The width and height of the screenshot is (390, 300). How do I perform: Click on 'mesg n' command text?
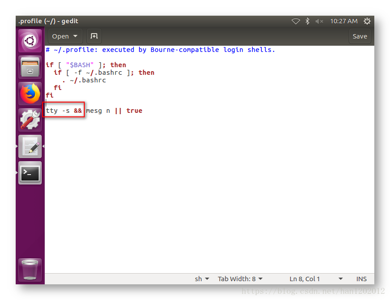(x=98, y=111)
